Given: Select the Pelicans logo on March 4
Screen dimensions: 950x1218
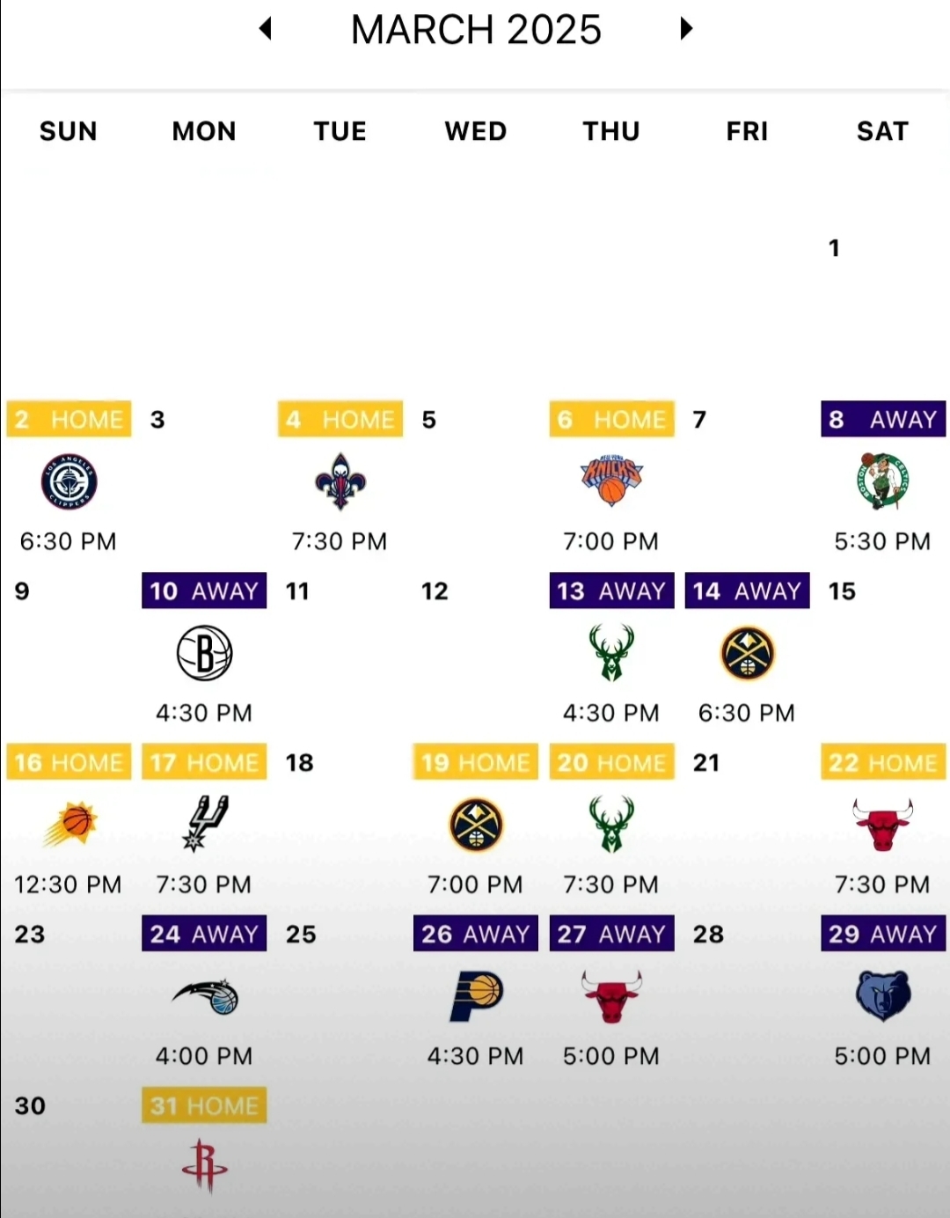Looking at the screenshot, I should pyautogui.click(x=340, y=481).
